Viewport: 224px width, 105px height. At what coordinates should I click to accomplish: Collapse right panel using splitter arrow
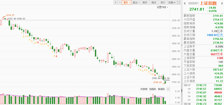(x=182, y=91)
